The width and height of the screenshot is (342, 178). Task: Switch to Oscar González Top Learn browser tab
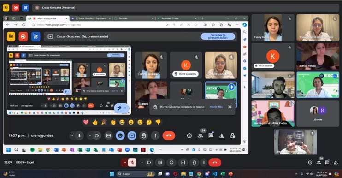coord(91,18)
